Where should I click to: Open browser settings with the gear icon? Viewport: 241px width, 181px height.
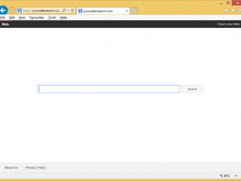[x=239, y=11]
